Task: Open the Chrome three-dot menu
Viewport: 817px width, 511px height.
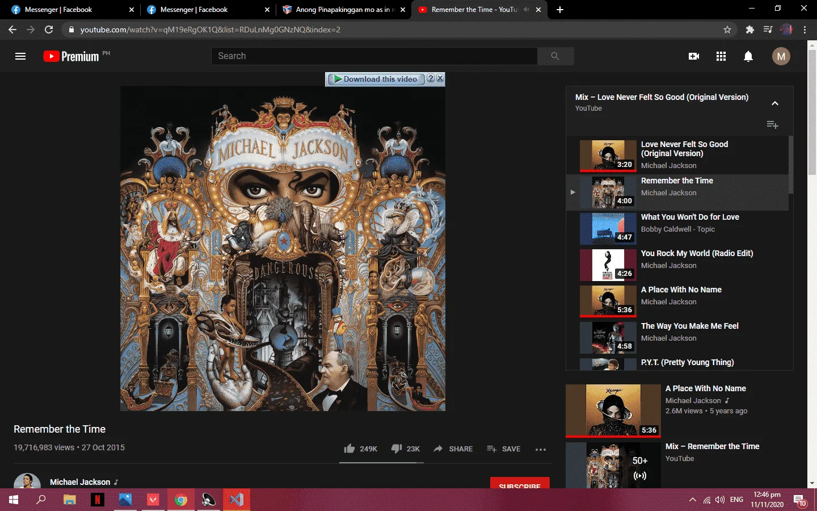Action: pos(805,30)
